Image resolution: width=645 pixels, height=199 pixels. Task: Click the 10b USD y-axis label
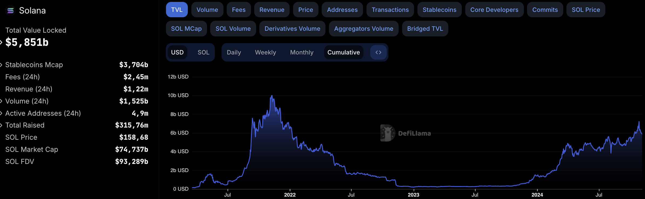[178, 95]
